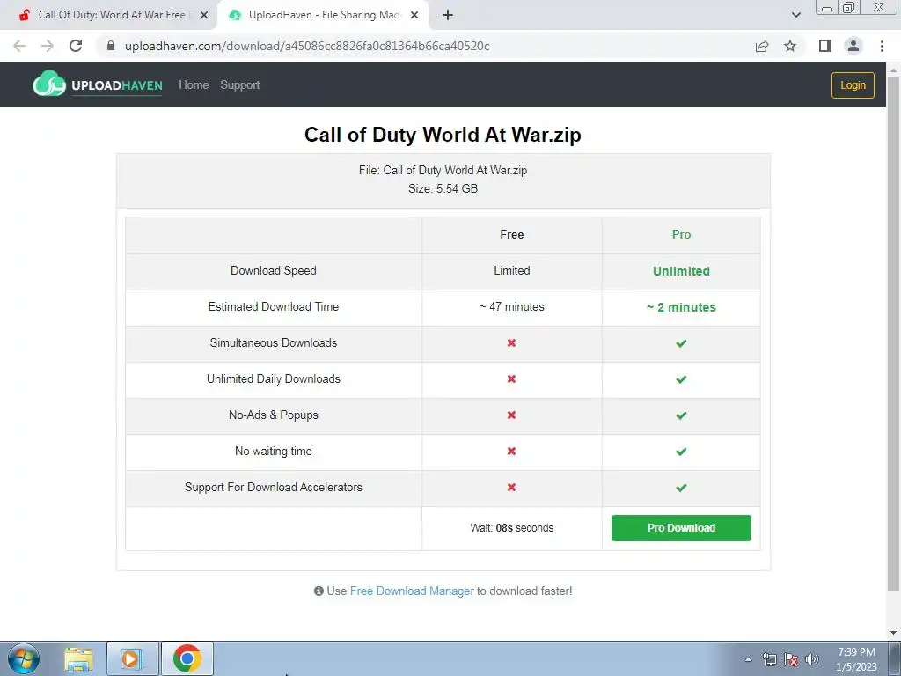Viewport: 901px width, 676px height.
Task: Click the 'Size: 5.54 GB' text
Action: pyautogui.click(x=443, y=188)
